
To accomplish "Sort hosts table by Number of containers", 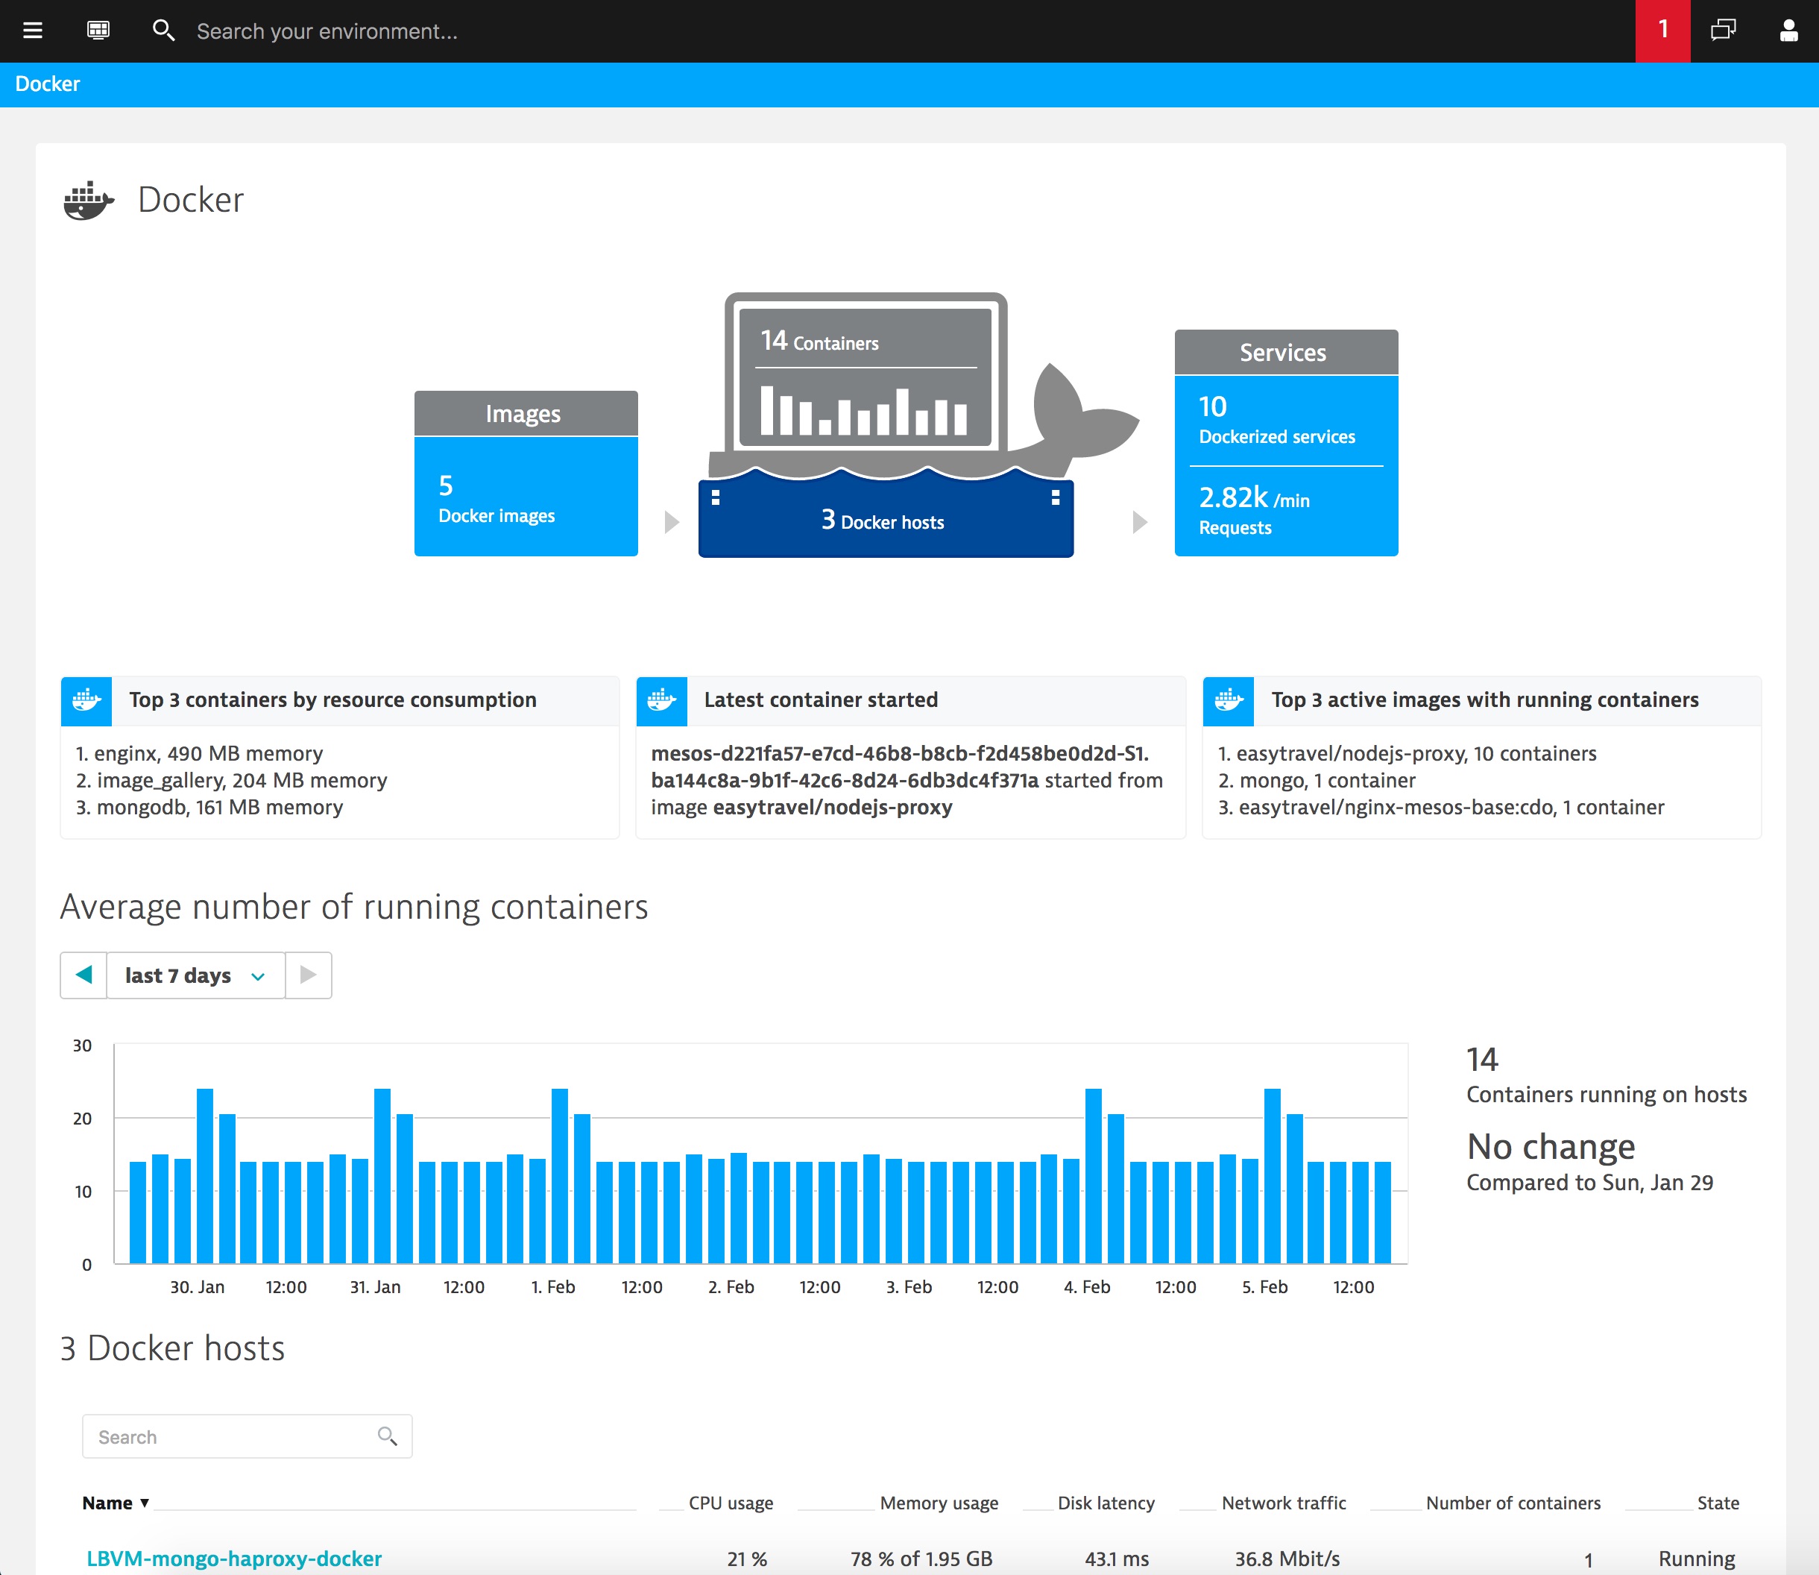I will click(x=1513, y=1503).
